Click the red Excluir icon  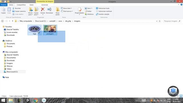click(43, 9)
